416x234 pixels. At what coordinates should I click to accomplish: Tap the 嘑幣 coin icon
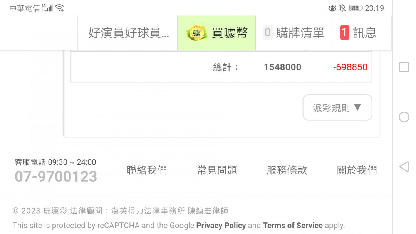point(196,33)
